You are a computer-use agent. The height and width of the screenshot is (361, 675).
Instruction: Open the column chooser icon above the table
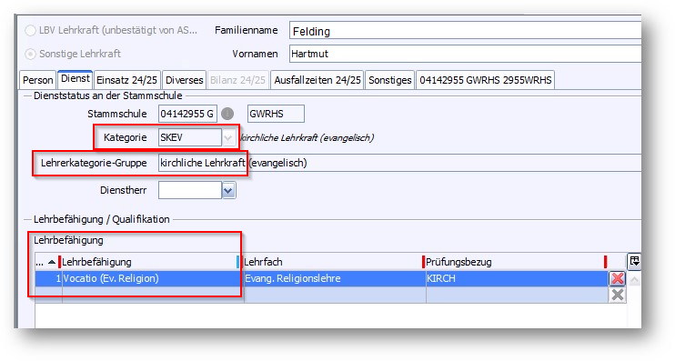[634, 261]
